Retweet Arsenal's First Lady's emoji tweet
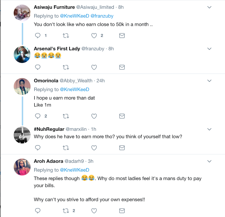Viewport: 225px width, 217px height. click(x=66, y=67)
